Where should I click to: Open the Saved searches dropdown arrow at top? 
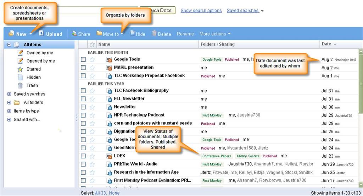click(262, 11)
